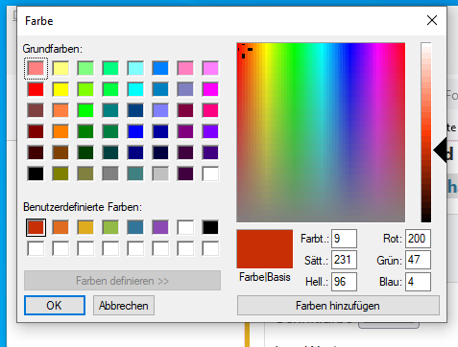This screenshot has width=458, height=347.
Task: Click into the Sätt. saturation field
Action: tap(344, 260)
